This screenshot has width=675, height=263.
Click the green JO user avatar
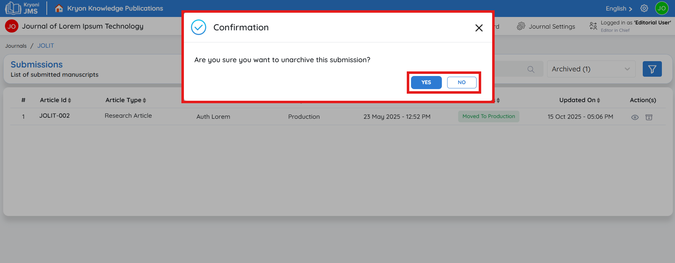click(662, 8)
